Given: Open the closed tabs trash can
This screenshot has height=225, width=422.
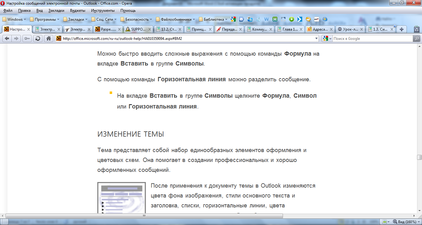Looking at the screenshot, I should 416,29.
